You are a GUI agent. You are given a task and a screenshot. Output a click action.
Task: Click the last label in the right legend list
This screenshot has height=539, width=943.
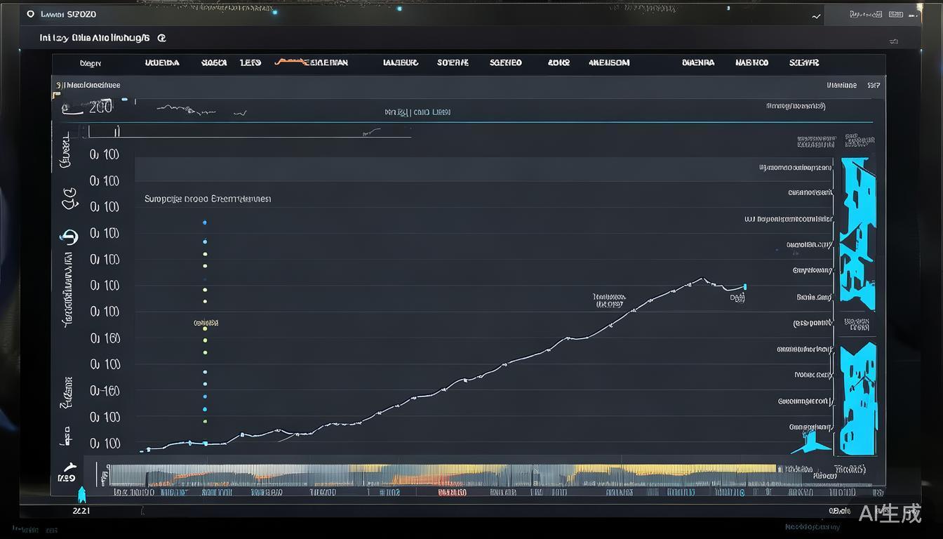click(x=810, y=427)
